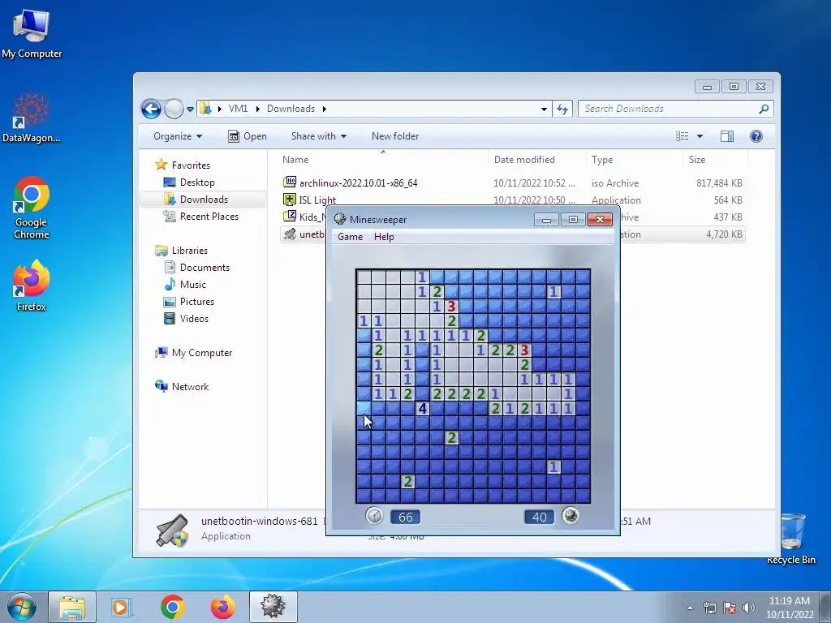This screenshot has height=623, width=831.
Task: Go back in Explorer window
Action: (151, 110)
